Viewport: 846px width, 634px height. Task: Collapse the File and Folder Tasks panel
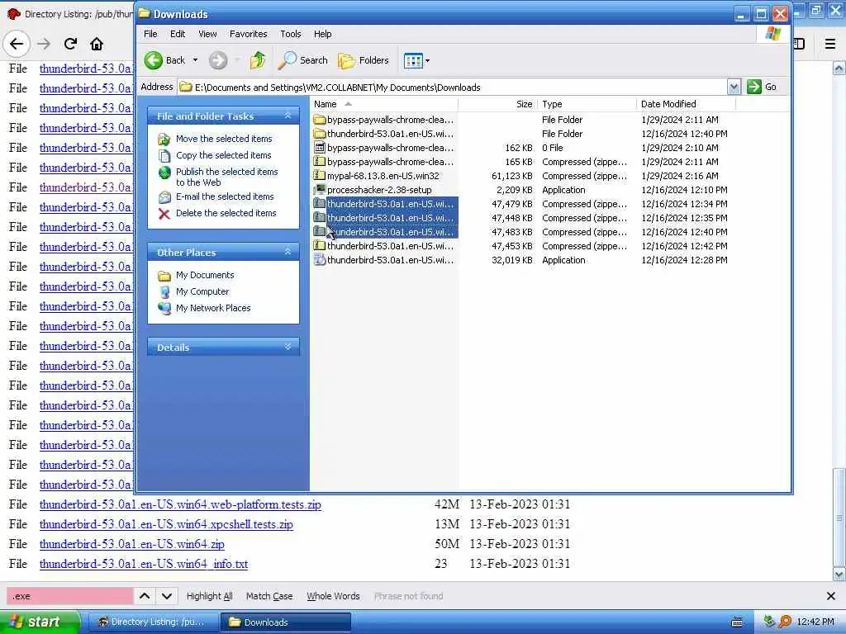click(x=288, y=116)
